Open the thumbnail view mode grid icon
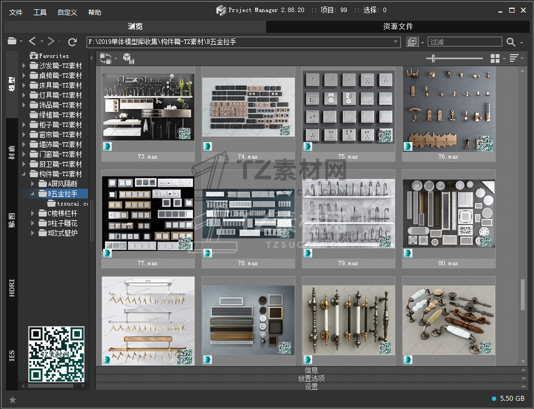Screen dimensions: 534x409 (x=495, y=59)
